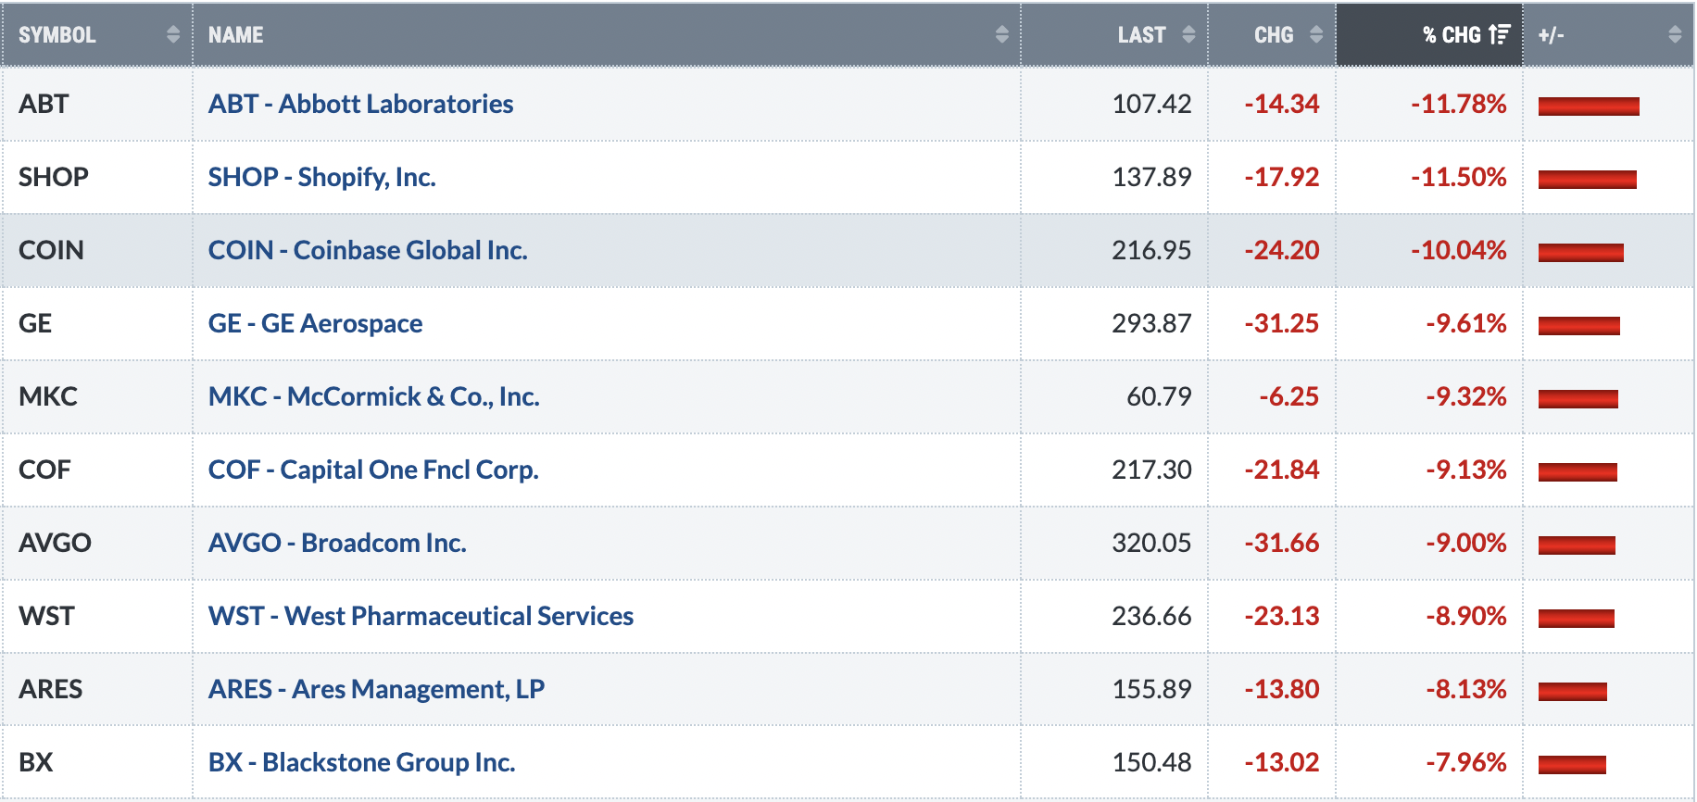Open the SHOP - Shopify, Inc. link

pyautogui.click(x=321, y=177)
